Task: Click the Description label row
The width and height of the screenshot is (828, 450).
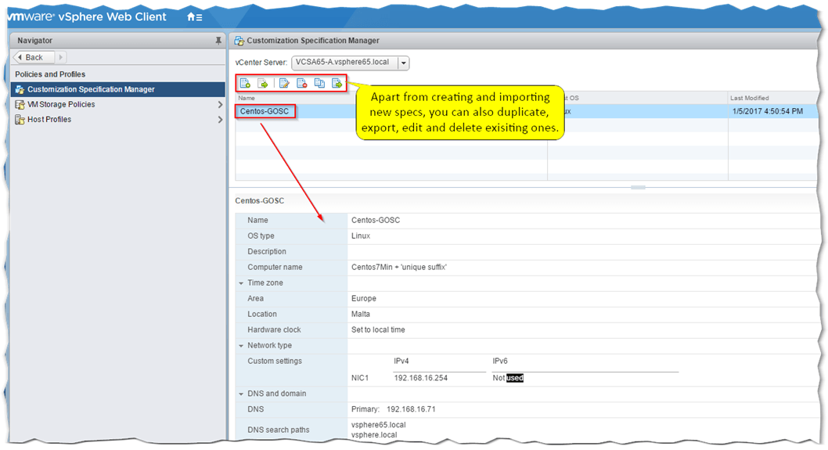Action: pos(267,252)
